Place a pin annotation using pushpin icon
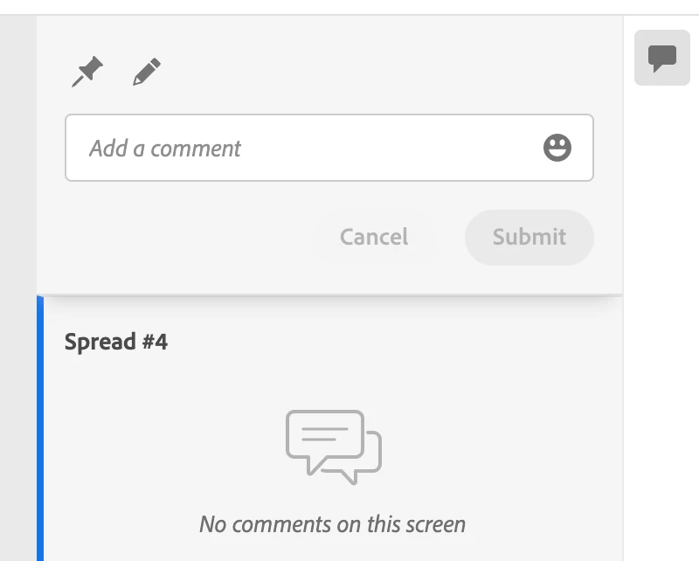Screen dimensions: 699x561 point(87,72)
